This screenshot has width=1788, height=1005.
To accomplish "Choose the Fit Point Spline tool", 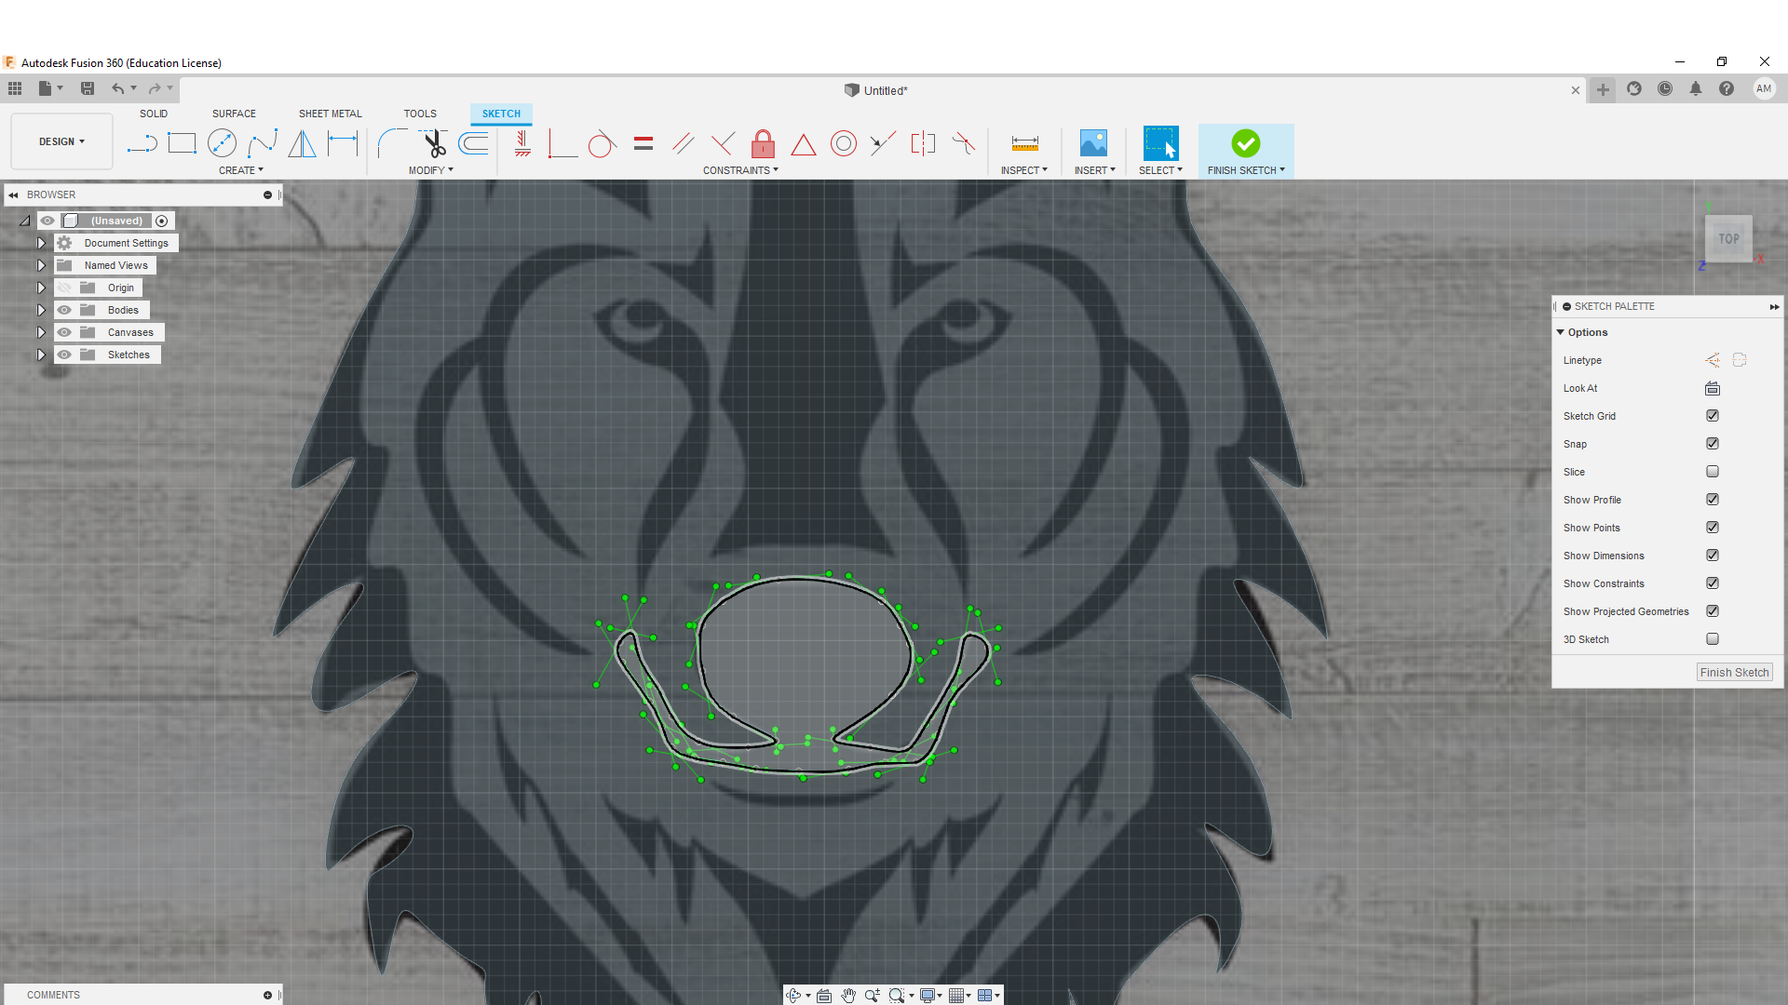I will 263,143.
